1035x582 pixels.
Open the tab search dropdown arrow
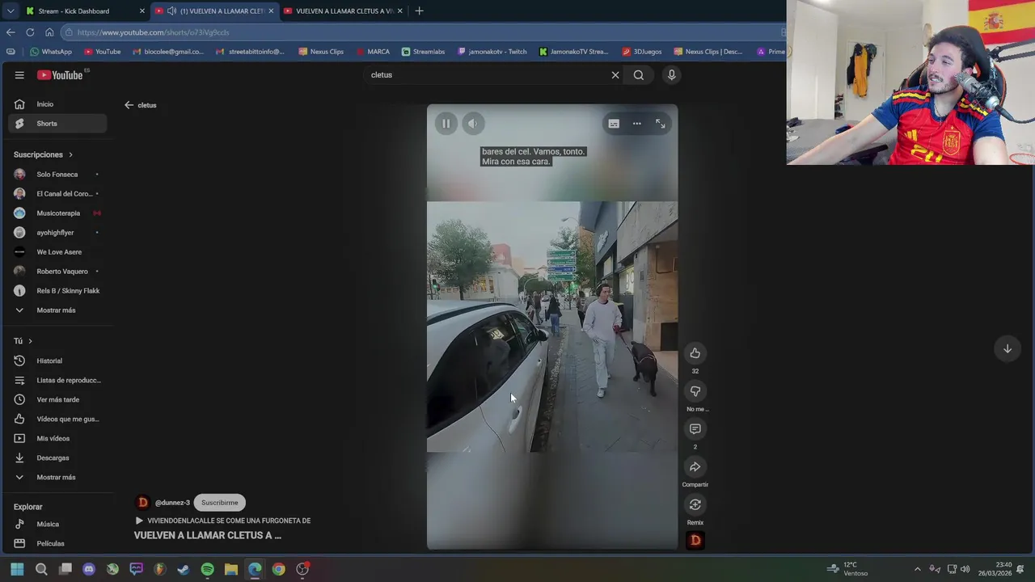(x=10, y=11)
